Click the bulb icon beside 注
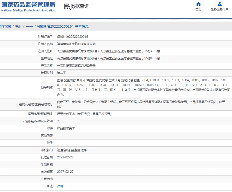This screenshot has width=232, height=192. pos(48,186)
